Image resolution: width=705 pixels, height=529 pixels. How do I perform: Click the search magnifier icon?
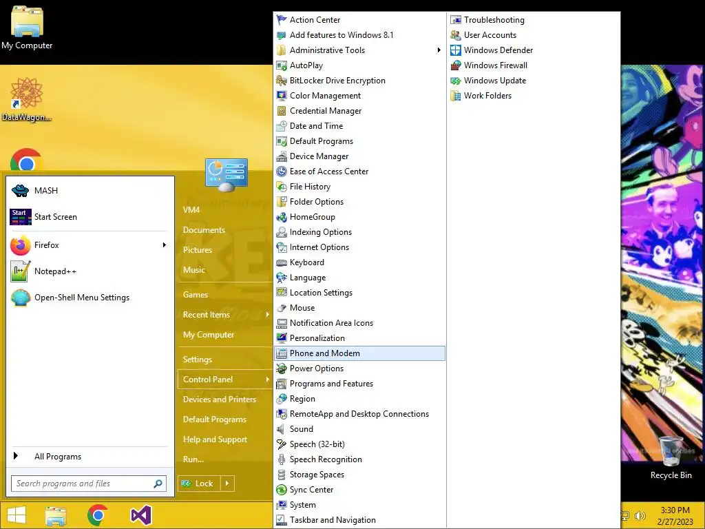point(158,484)
